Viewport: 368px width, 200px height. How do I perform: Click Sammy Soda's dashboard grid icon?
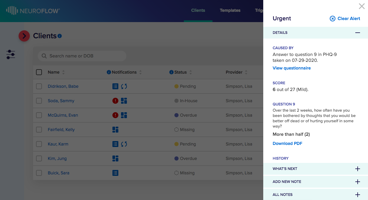pyautogui.click(x=124, y=101)
